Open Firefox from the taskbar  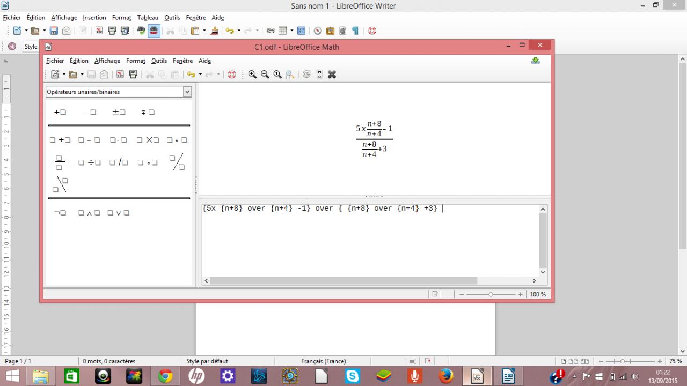pyautogui.click(x=445, y=376)
